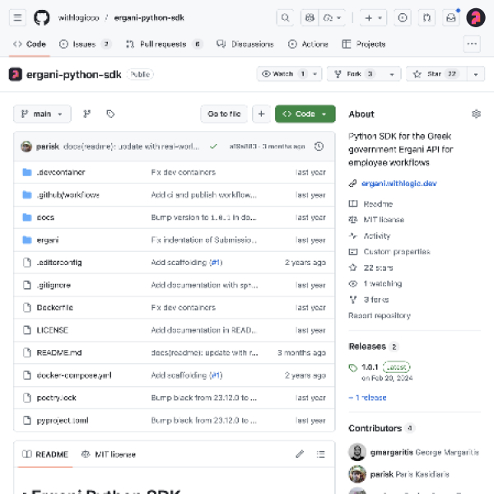Open the more tabs ellipsis menu
Viewport: 494px width, 494px height.
(x=472, y=44)
